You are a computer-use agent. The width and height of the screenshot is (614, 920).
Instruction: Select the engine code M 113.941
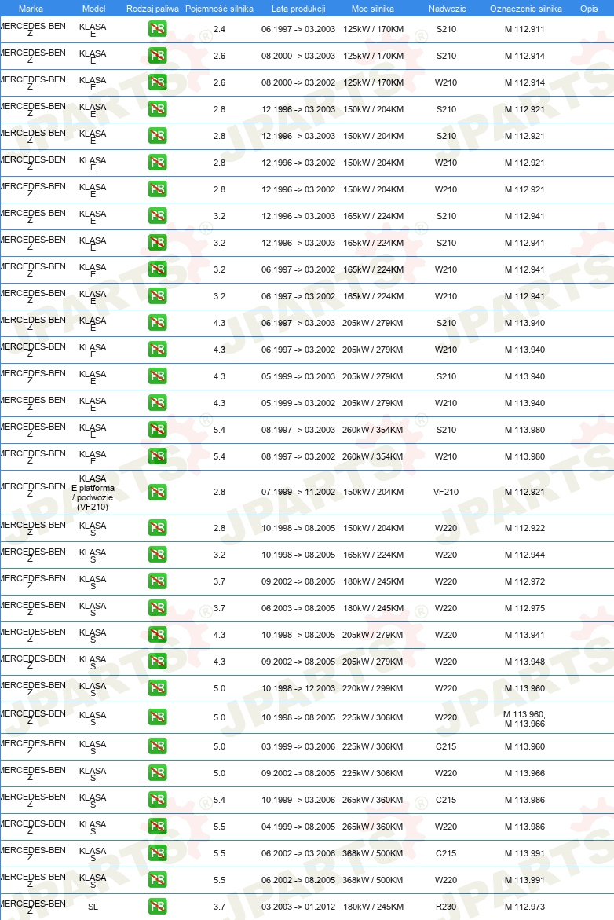[524, 634]
